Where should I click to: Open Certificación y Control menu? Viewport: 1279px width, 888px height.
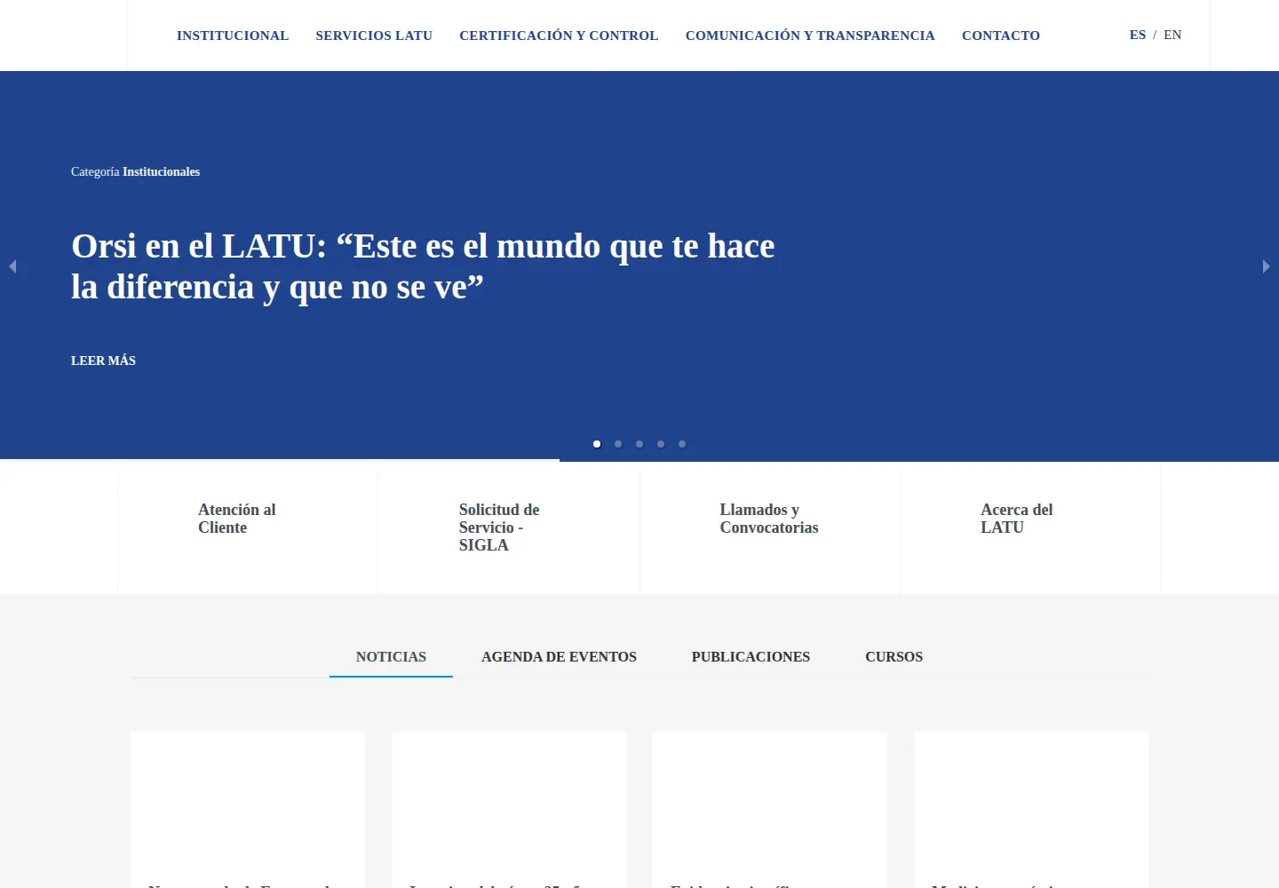pos(559,36)
